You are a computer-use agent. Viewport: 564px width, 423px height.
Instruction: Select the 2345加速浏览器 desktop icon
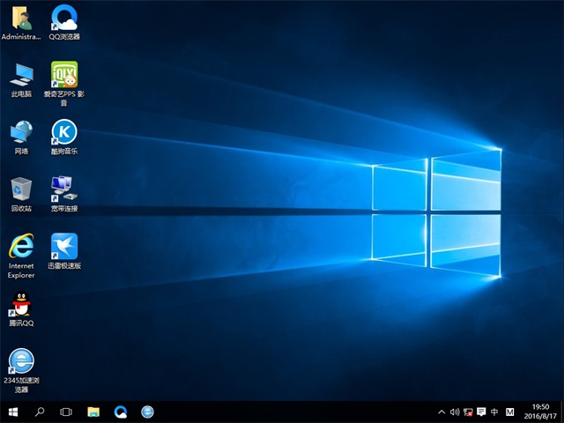[21, 361]
